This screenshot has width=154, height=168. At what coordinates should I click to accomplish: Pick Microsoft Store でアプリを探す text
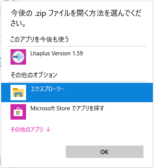pyautogui.click(x=67, y=108)
